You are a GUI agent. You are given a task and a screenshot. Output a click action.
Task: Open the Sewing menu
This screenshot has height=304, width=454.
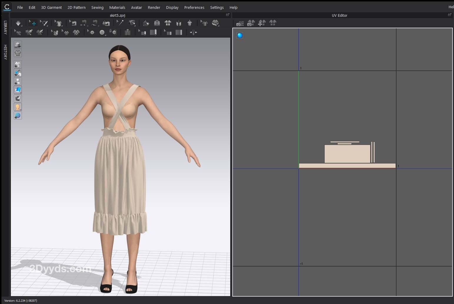click(97, 7)
